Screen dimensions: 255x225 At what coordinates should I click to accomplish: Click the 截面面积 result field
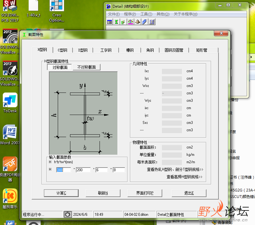[x=172, y=148]
